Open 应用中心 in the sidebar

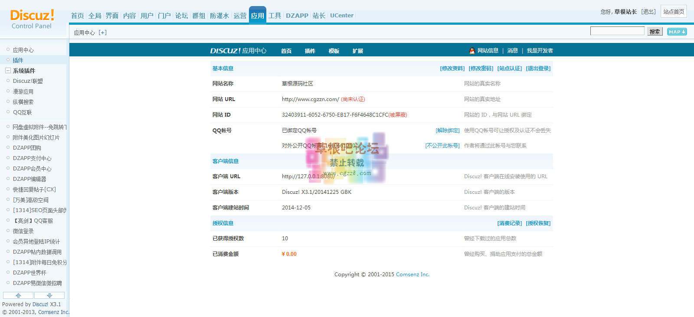[23, 50]
